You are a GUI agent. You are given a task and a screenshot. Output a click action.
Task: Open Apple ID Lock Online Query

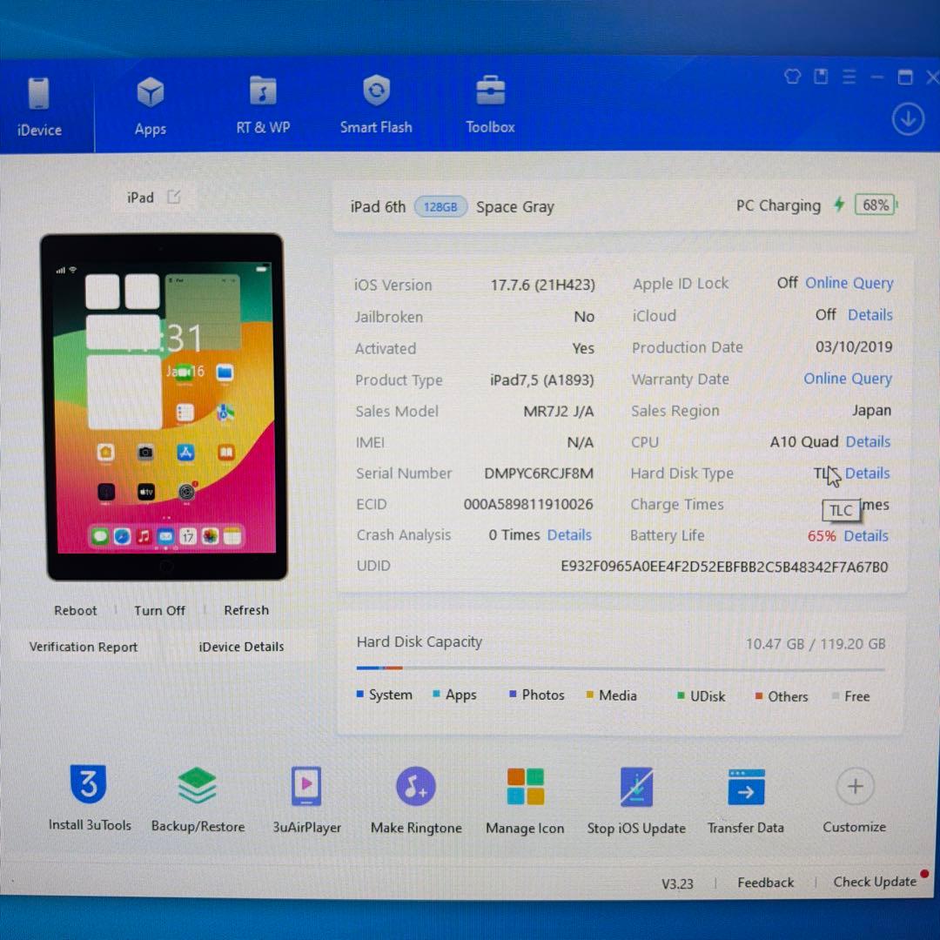coord(849,283)
